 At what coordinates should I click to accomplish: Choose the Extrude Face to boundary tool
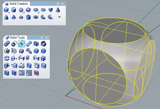pyautogui.click(x=36, y=58)
